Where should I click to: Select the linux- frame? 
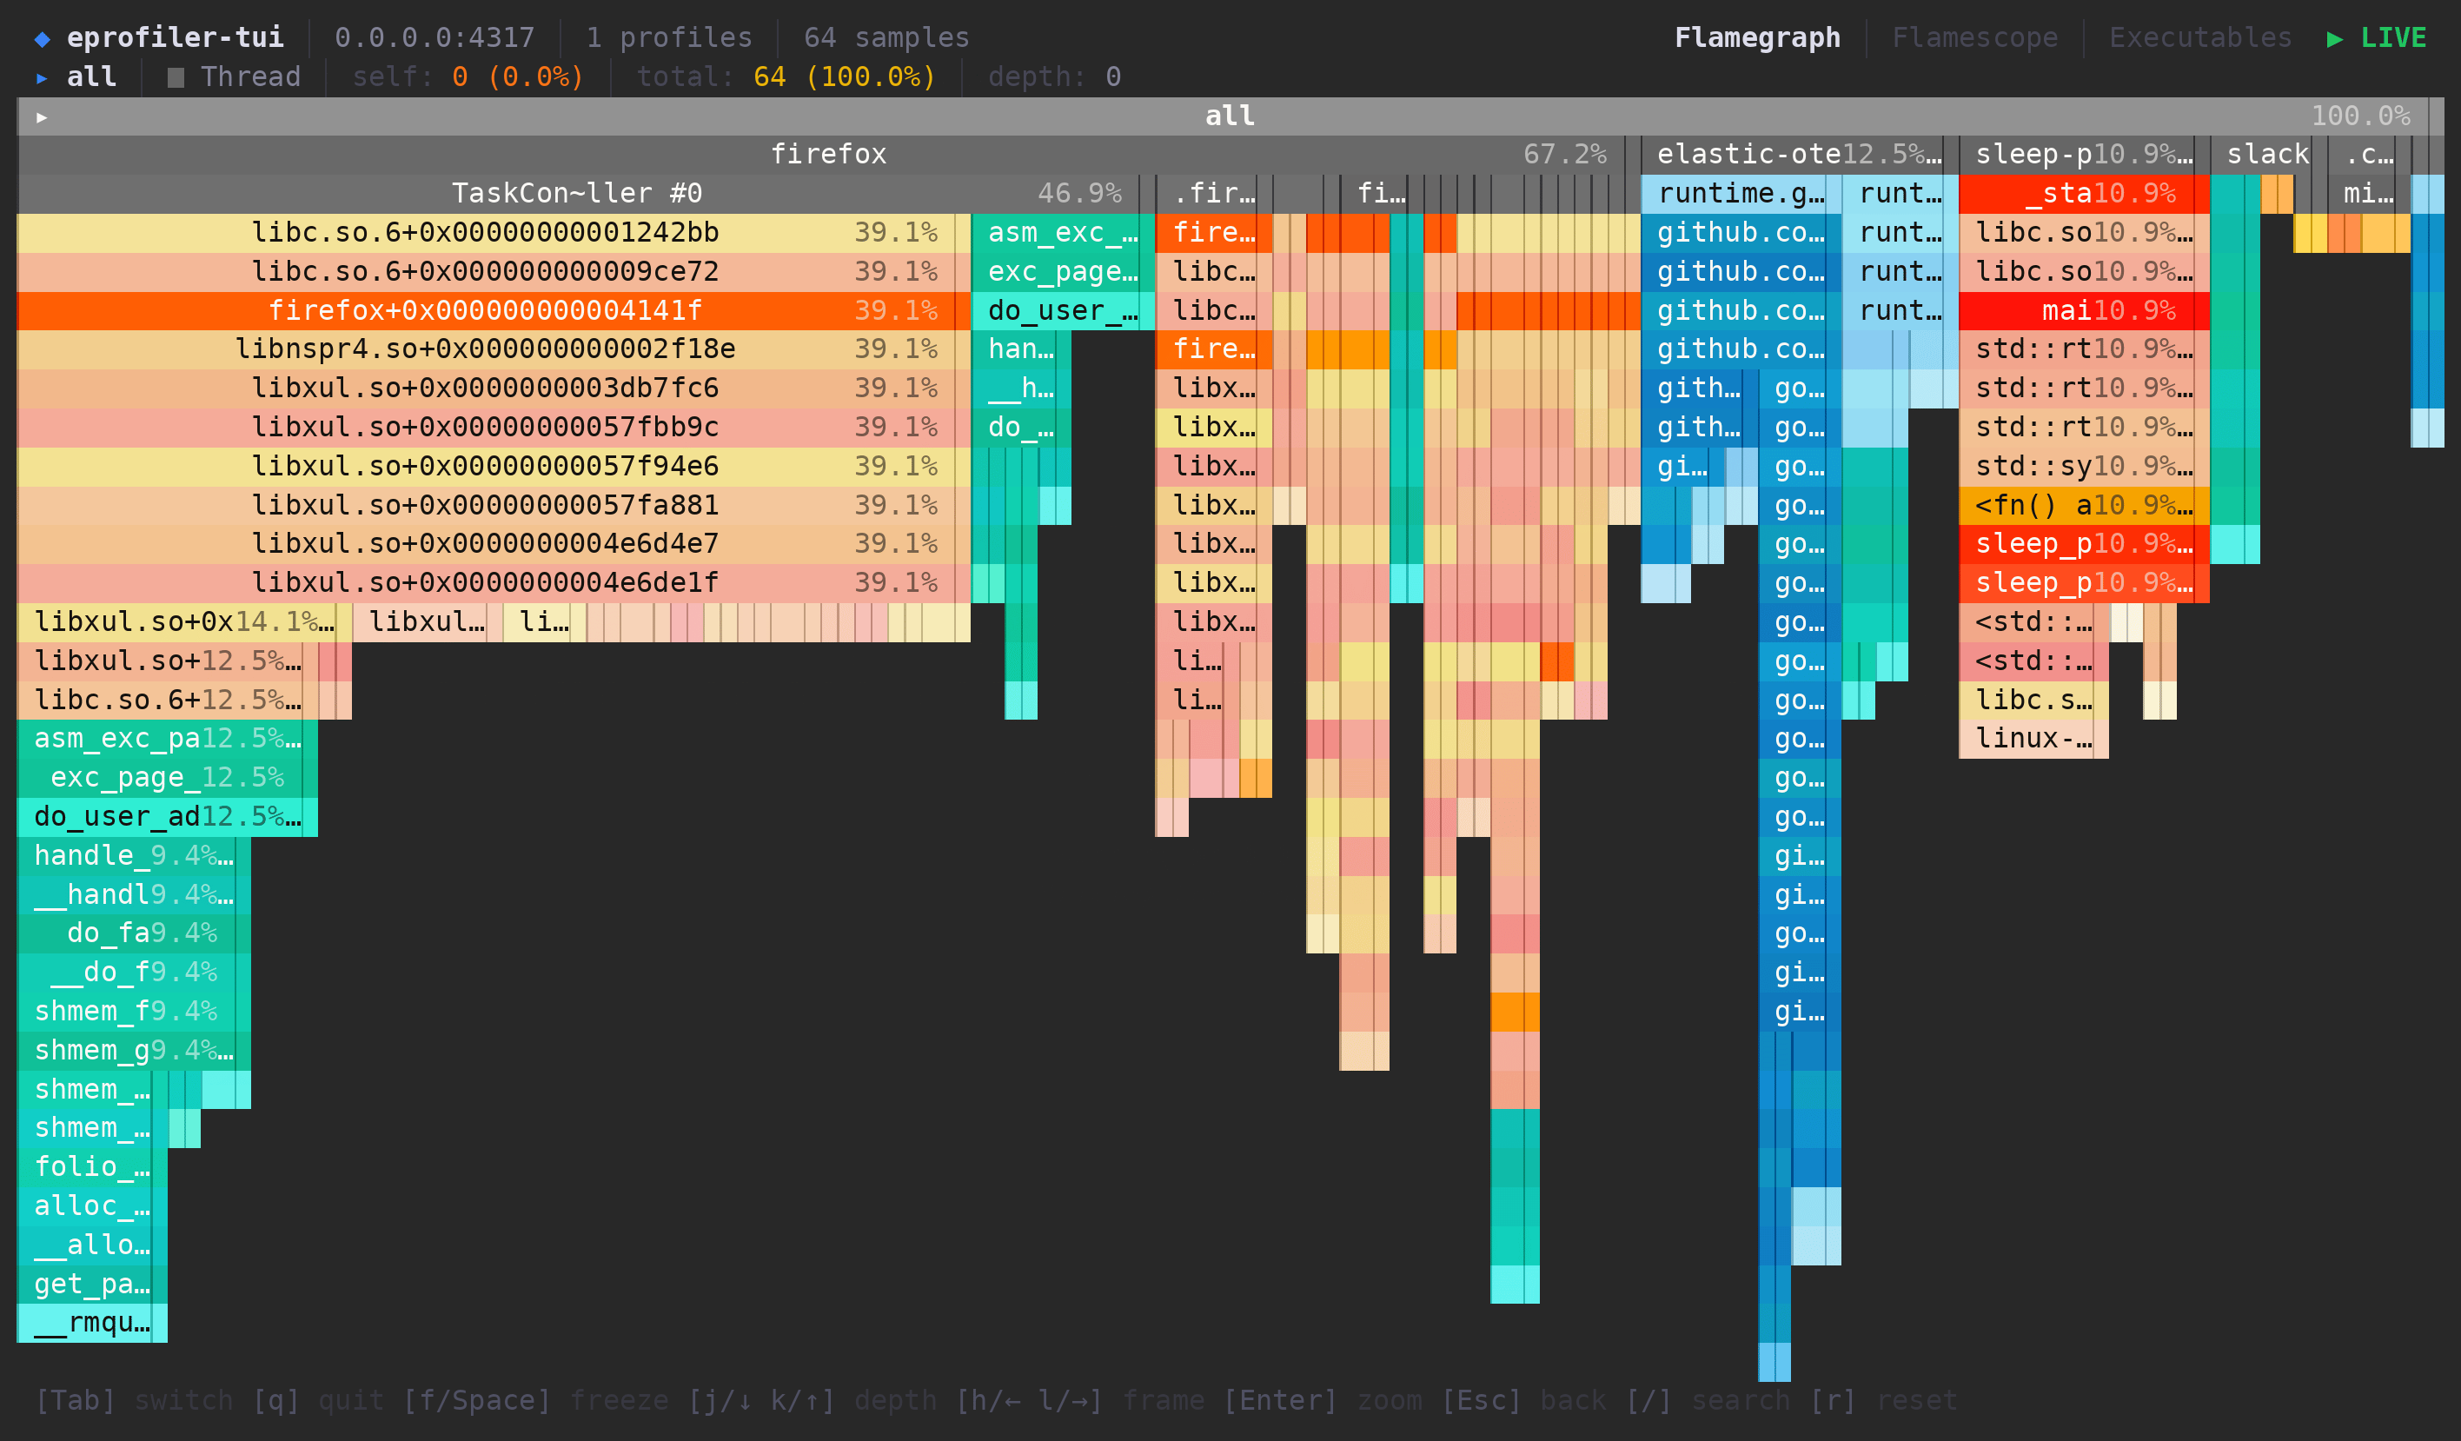2034,739
